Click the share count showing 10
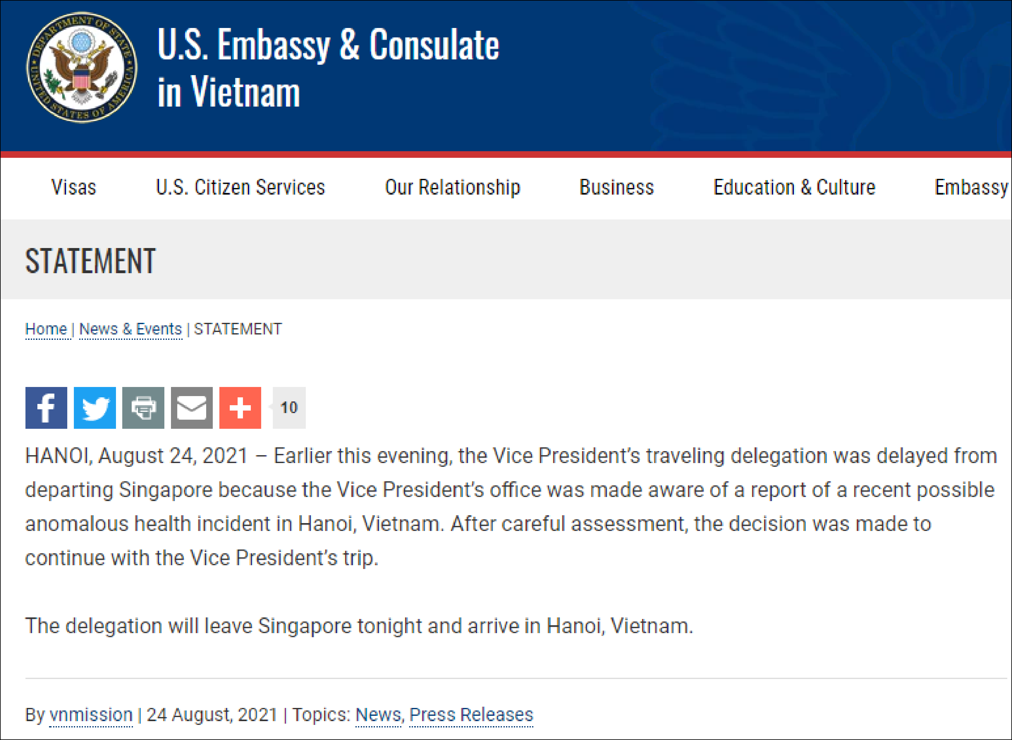The height and width of the screenshot is (740, 1012). (289, 408)
